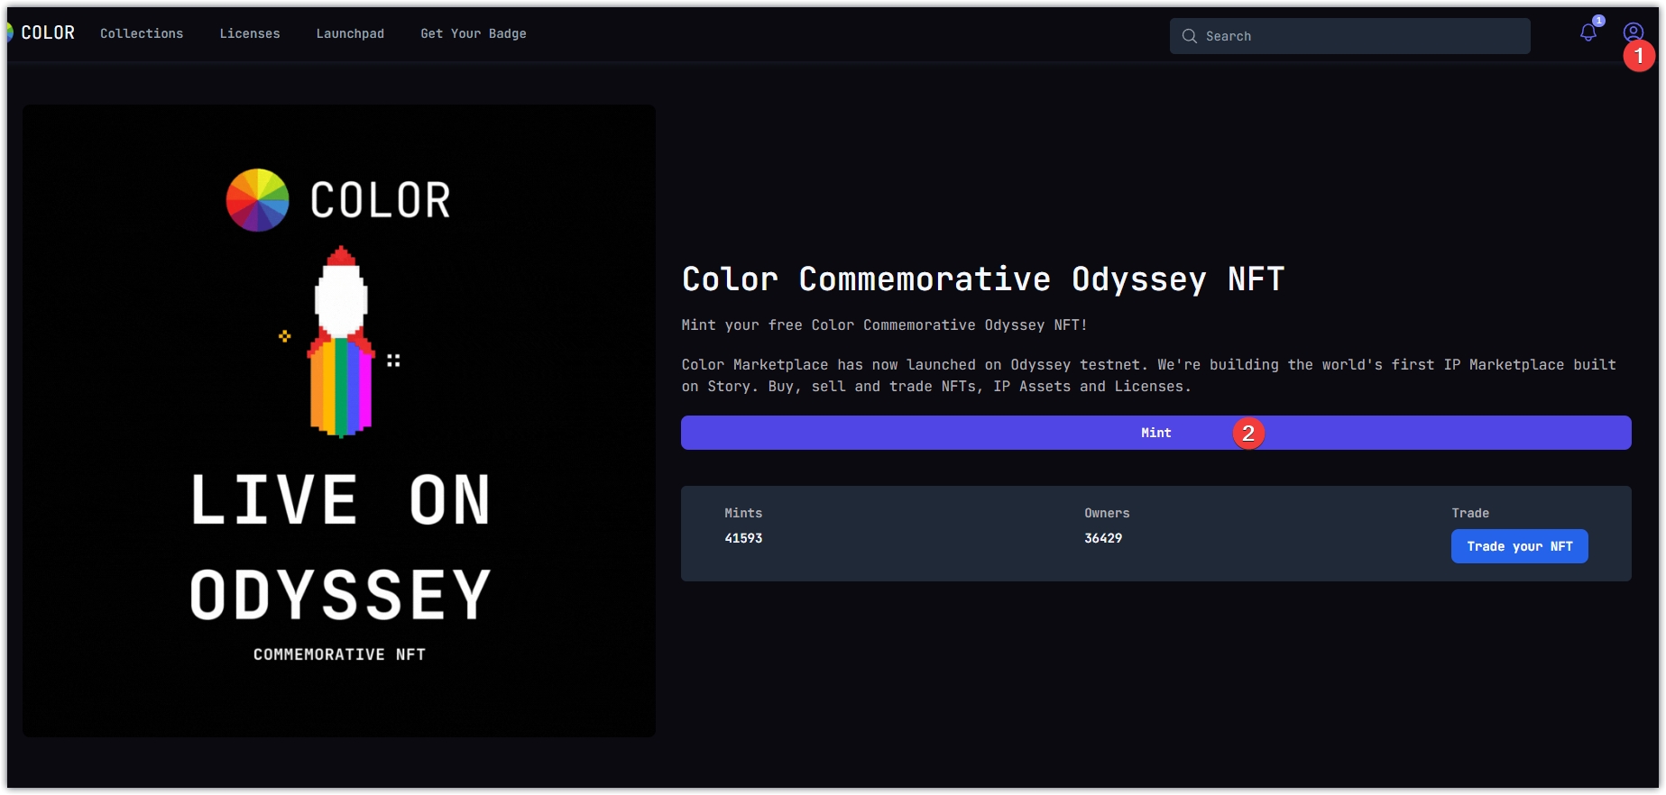
Task: Click the COLOR logo in the navbar
Action: click(x=41, y=32)
